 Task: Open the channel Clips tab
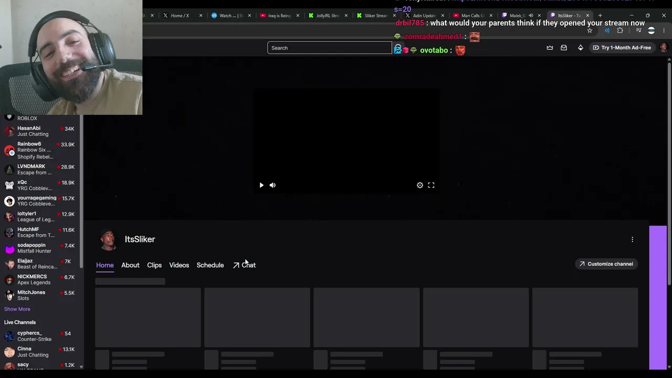(x=154, y=265)
